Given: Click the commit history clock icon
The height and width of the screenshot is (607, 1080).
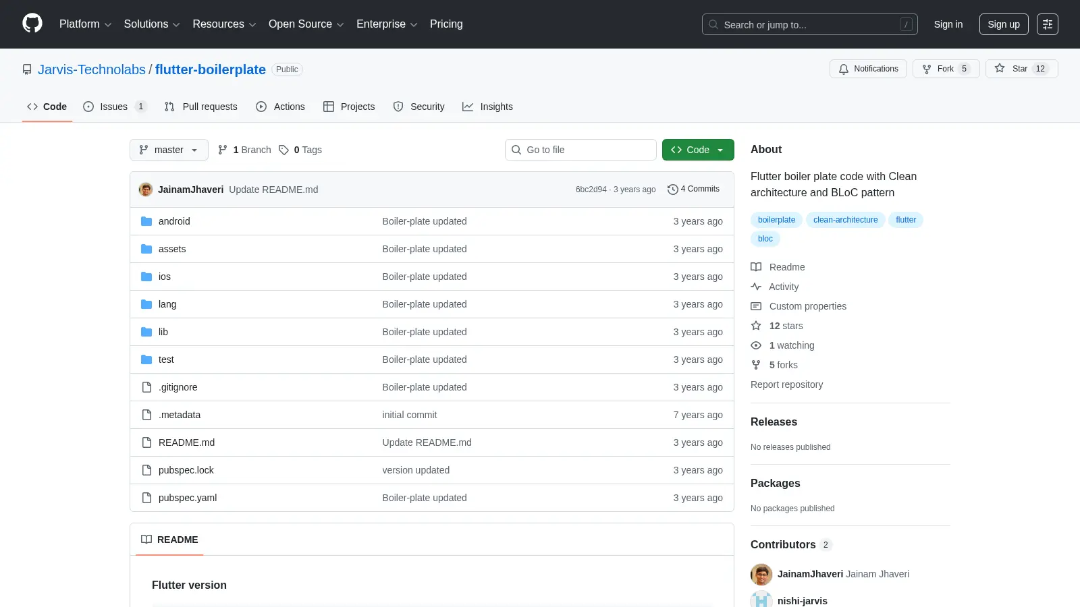Looking at the screenshot, I should [x=672, y=190].
